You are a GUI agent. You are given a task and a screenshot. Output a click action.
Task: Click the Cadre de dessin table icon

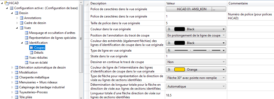click(x=22, y=23)
